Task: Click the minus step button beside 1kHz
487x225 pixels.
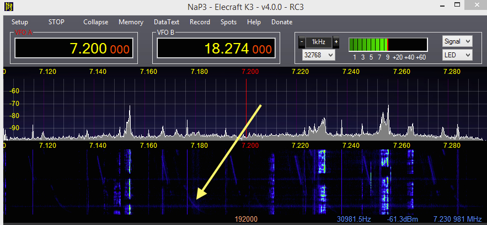Action: (302, 42)
